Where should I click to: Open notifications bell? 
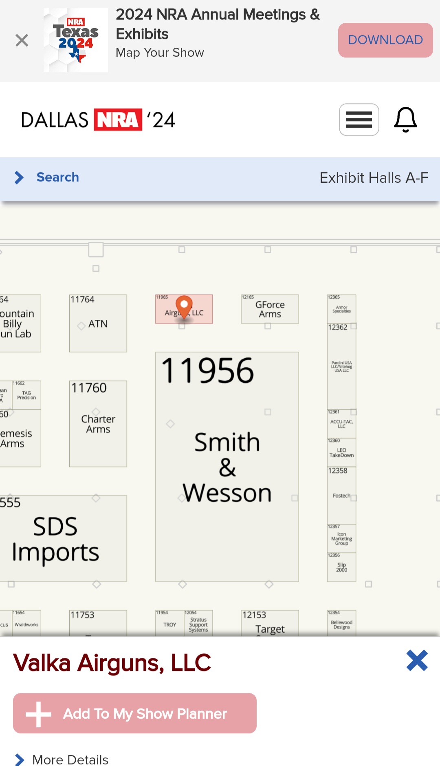click(405, 120)
